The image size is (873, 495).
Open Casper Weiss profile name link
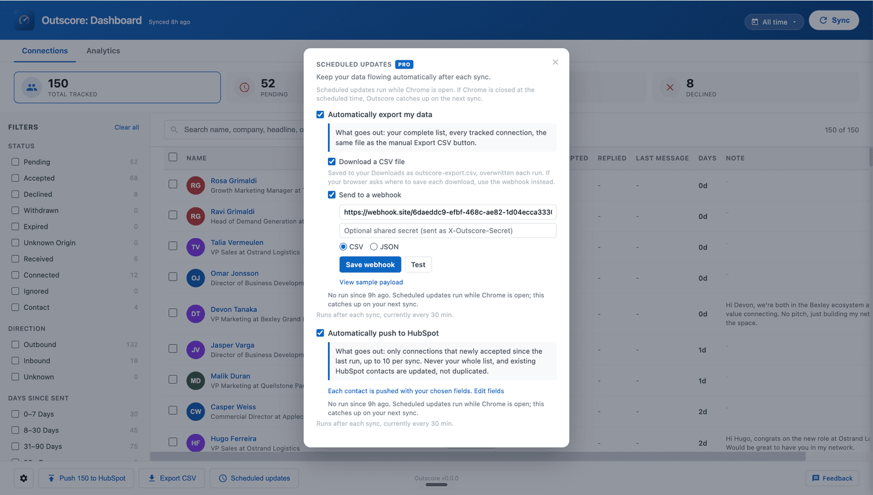click(233, 407)
